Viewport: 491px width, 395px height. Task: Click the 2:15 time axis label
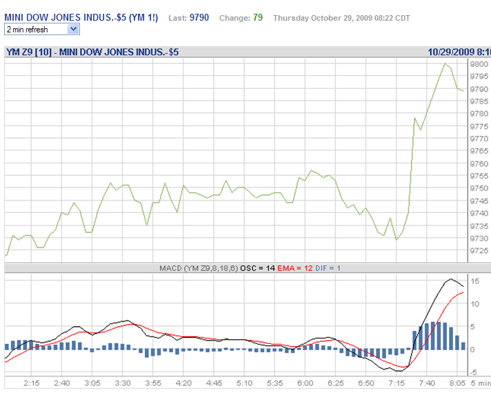coord(31,383)
